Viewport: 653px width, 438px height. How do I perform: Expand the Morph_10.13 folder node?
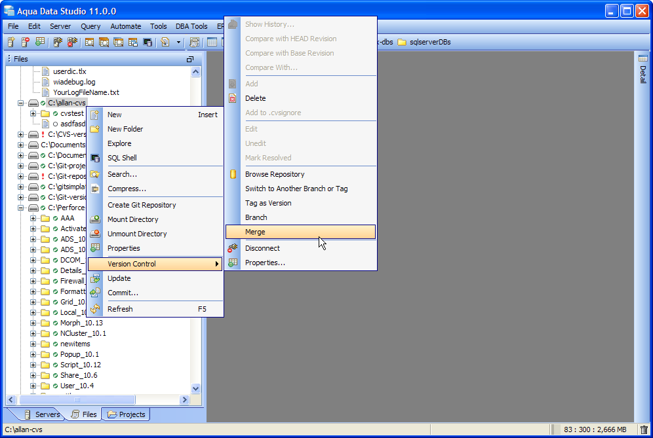coord(33,323)
